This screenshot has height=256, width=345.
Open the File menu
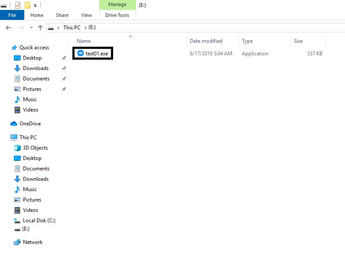pos(12,15)
